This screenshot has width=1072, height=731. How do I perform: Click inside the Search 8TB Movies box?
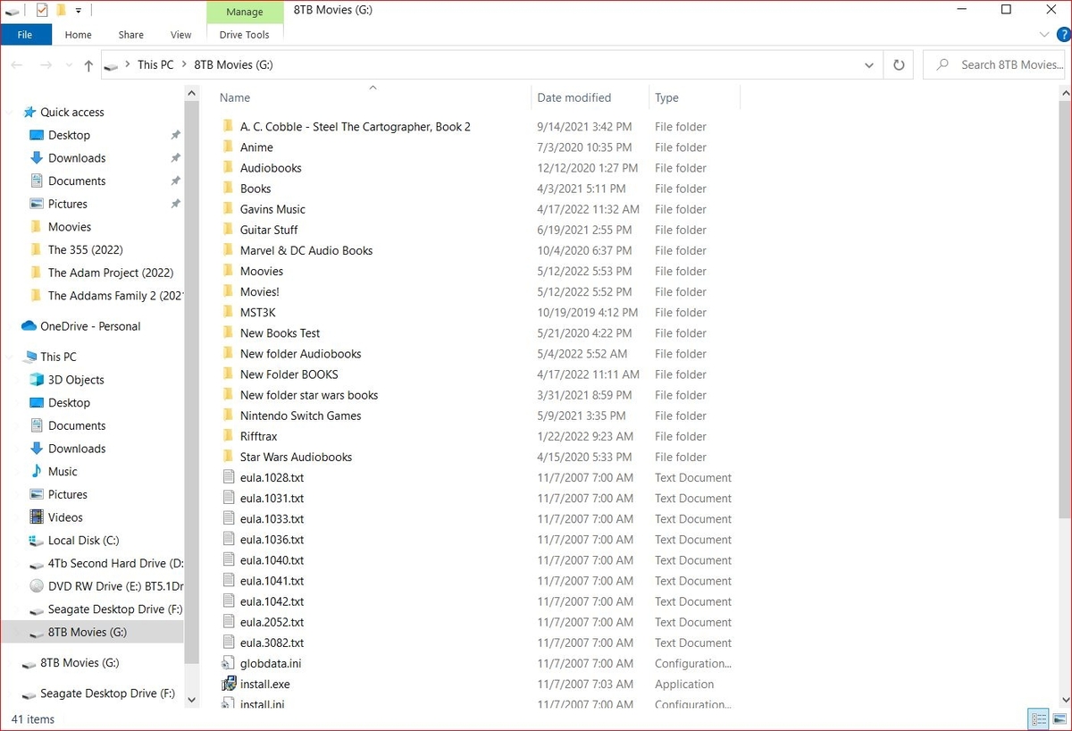(994, 64)
